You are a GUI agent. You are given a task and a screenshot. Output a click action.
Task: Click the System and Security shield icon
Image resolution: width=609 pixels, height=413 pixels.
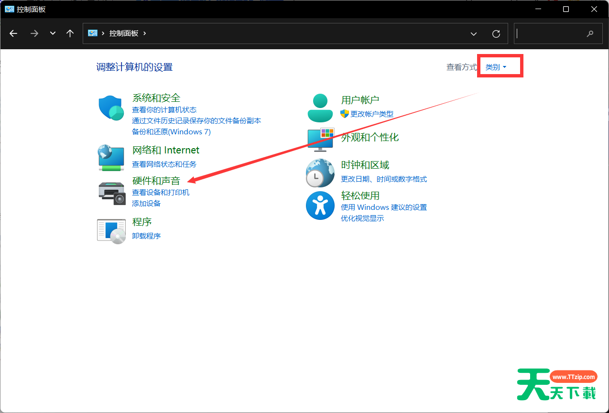pyautogui.click(x=111, y=108)
